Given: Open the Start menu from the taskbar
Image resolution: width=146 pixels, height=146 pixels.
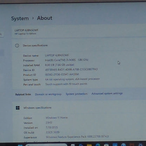Looking at the screenshot, I should coord(20,145).
